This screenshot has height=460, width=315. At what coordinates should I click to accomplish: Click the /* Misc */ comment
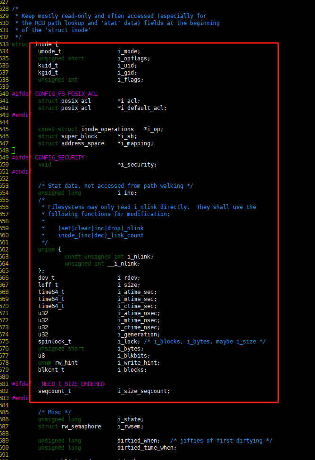tap(55, 412)
